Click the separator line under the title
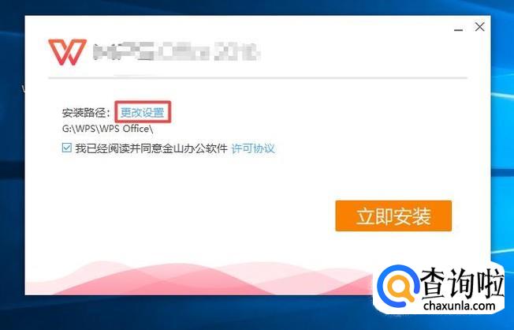Viewport: 514px width, 330px height. 258,78
